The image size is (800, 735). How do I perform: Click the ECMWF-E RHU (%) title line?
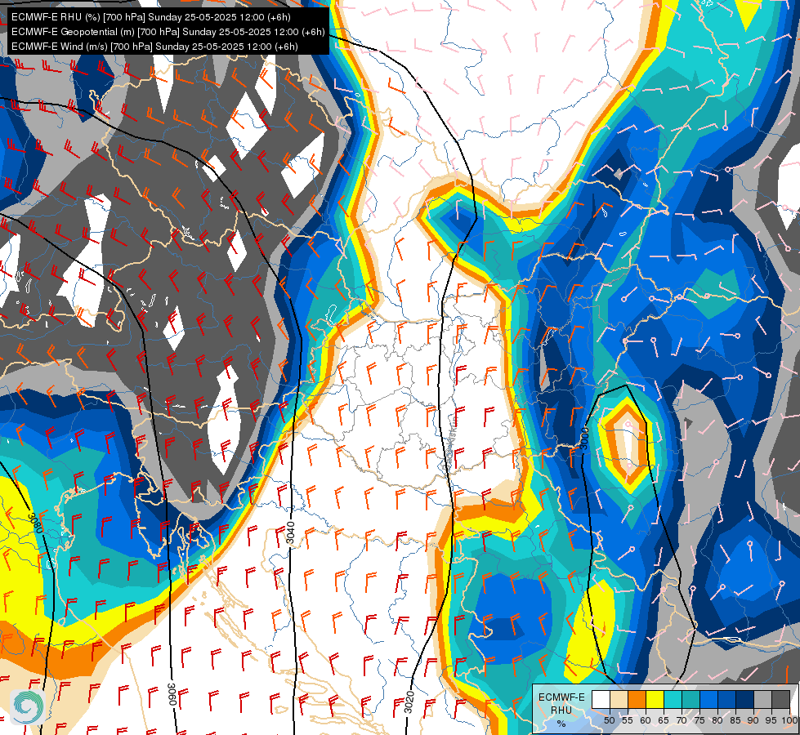click(151, 17)
